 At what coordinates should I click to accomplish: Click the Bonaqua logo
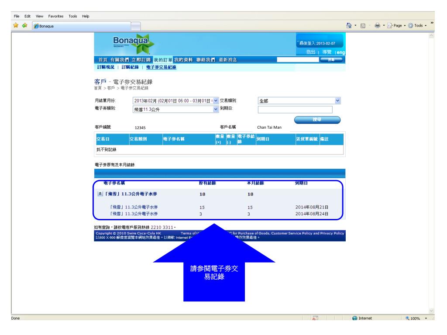click(x=133, y=44)
